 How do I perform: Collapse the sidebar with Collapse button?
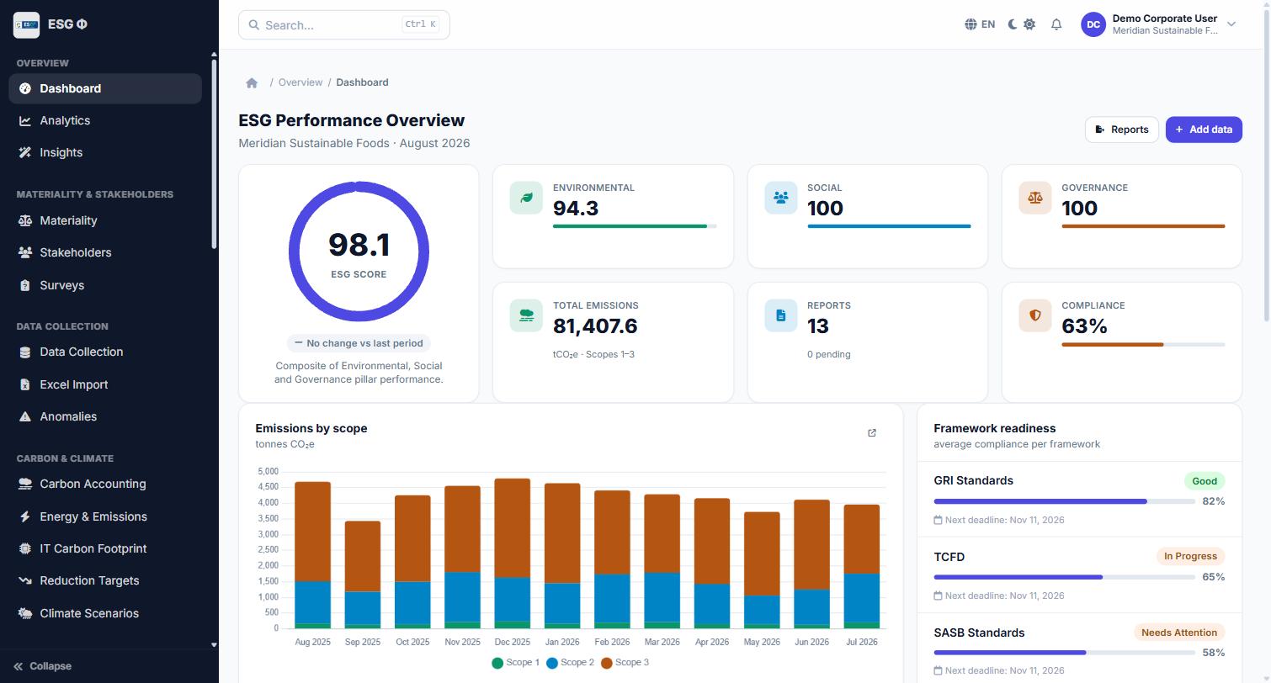43,666
